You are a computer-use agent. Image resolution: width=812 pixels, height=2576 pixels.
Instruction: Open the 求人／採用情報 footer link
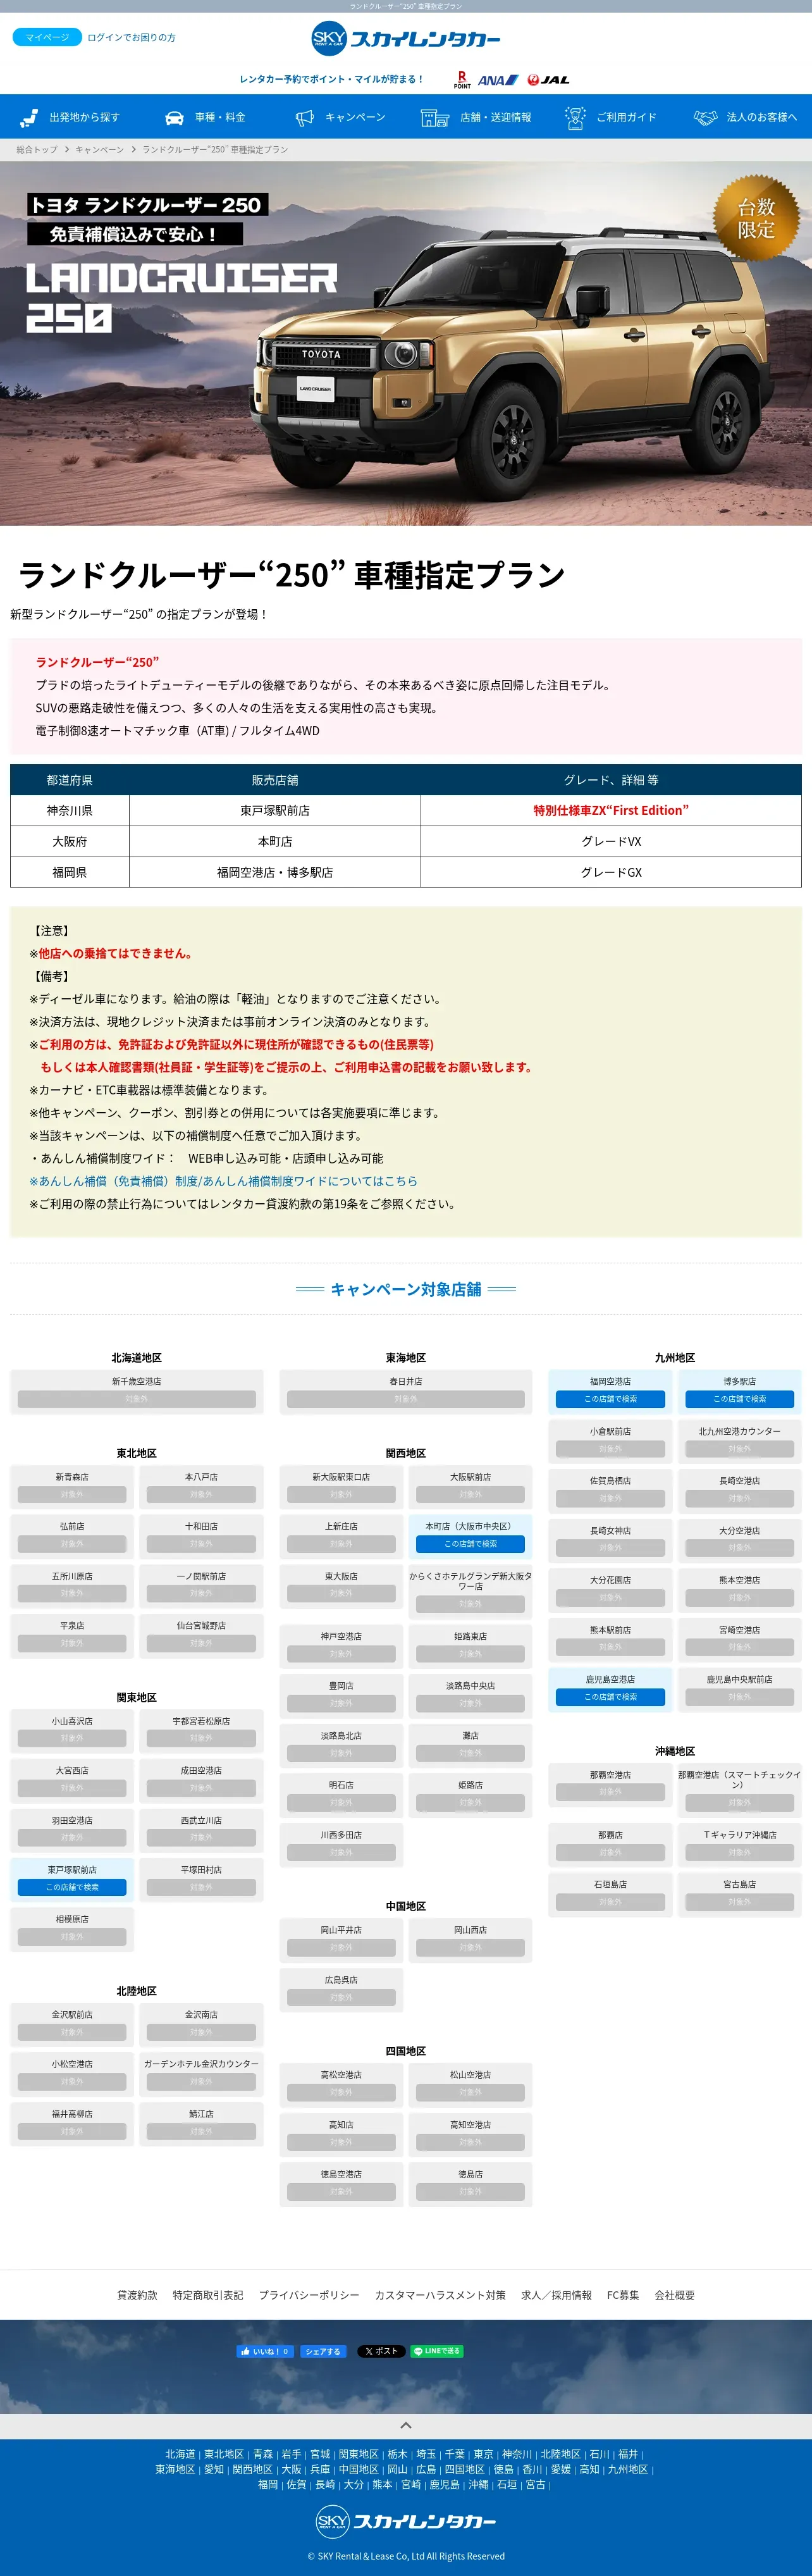click(x=556, y=2295)
